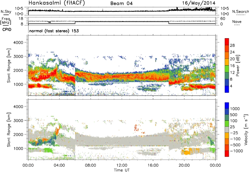249x172 pixels.
Task: Select the "N.Sky" legend label
Action: pos(6,11)
